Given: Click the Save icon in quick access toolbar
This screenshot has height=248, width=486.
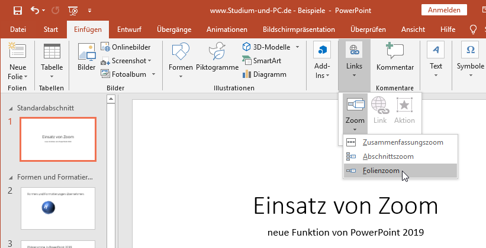Looking at the screenshot, I should [18, 11].
